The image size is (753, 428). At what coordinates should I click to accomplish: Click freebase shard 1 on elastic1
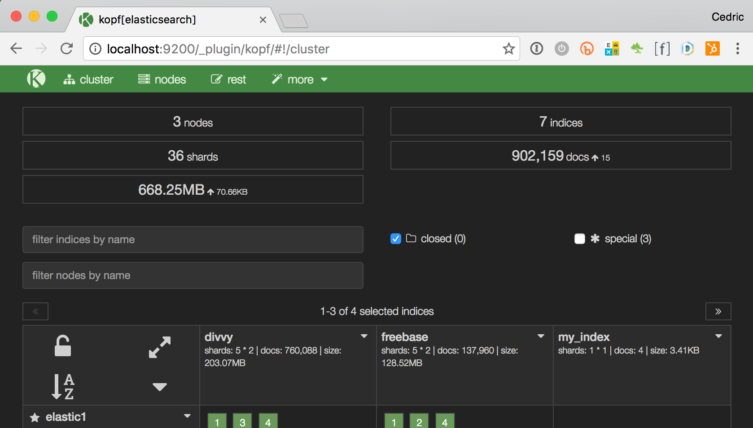tap(394, 421)
